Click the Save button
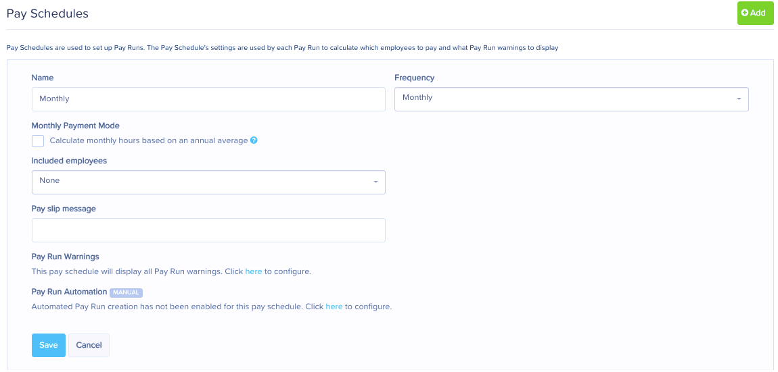Image resolution: width=778 pixels, height=372 pixels. click(49, 345)
